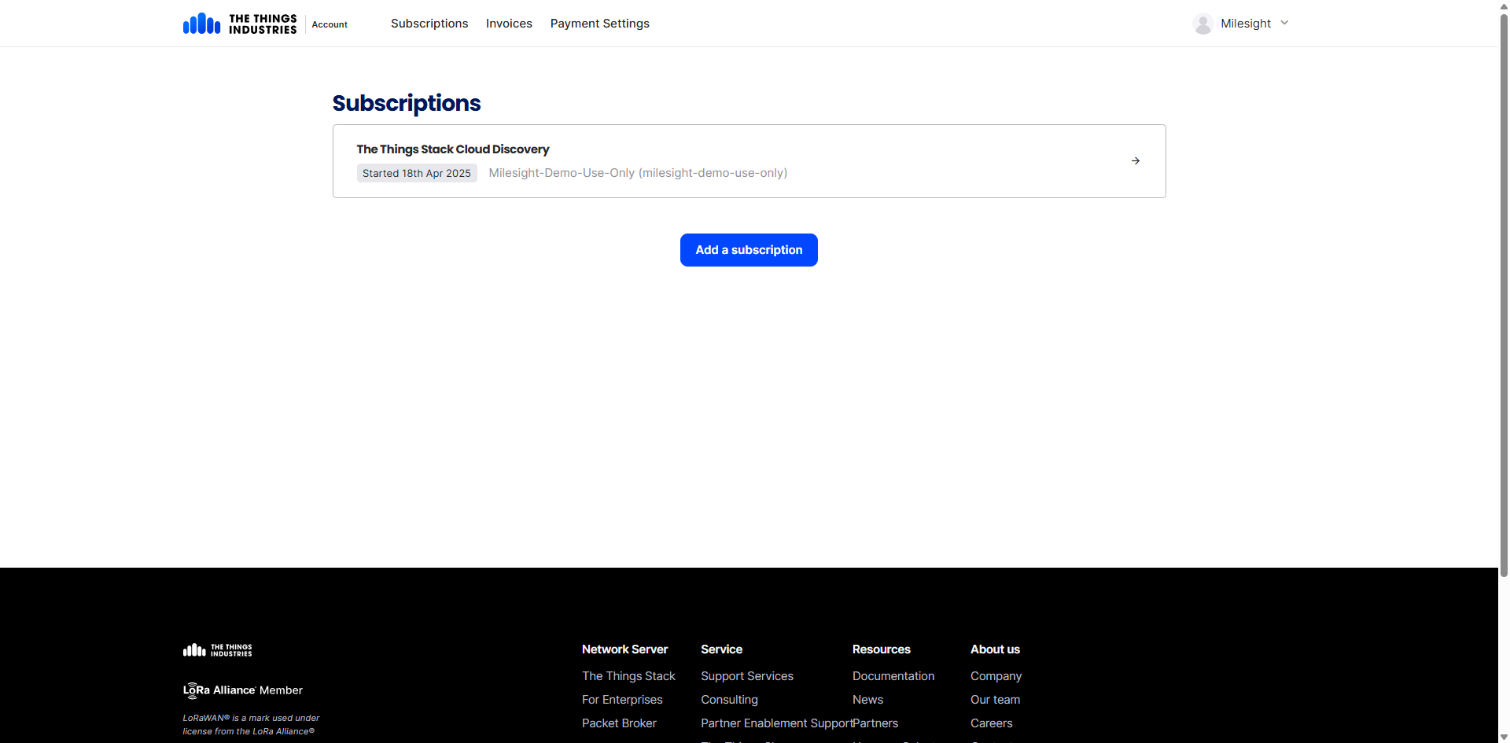Open the Company footer link
This screenshot has width=1510, height=743.
click(x=996, y=676)
